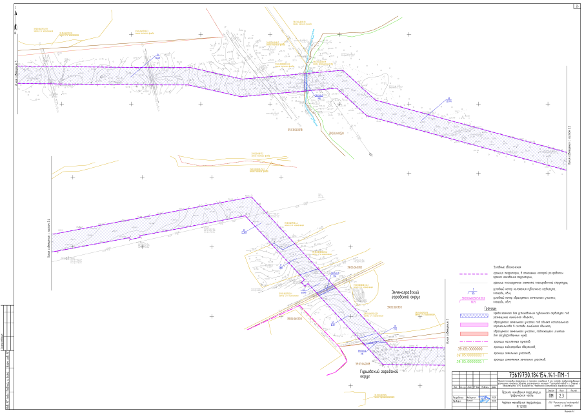Click the pink-red filled legend rectangle
The width and height of the screenshot is (584, 413).
click(x=474, y=333)
